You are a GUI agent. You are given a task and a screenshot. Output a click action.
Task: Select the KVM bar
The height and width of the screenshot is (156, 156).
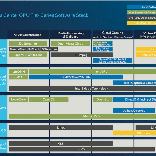82,149
